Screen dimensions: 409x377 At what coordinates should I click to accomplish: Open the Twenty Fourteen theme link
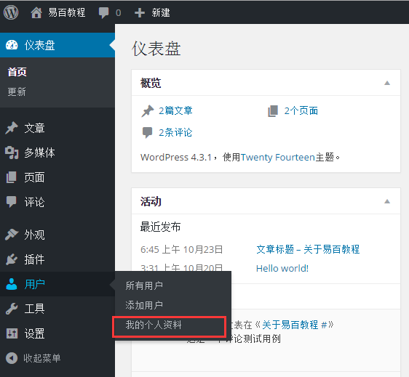pos(277,157)
